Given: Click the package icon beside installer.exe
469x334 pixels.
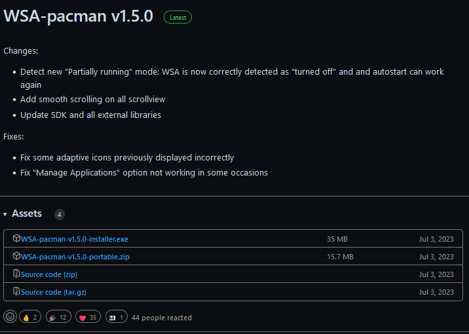Looking at the screenshot, I should (16, 239).
